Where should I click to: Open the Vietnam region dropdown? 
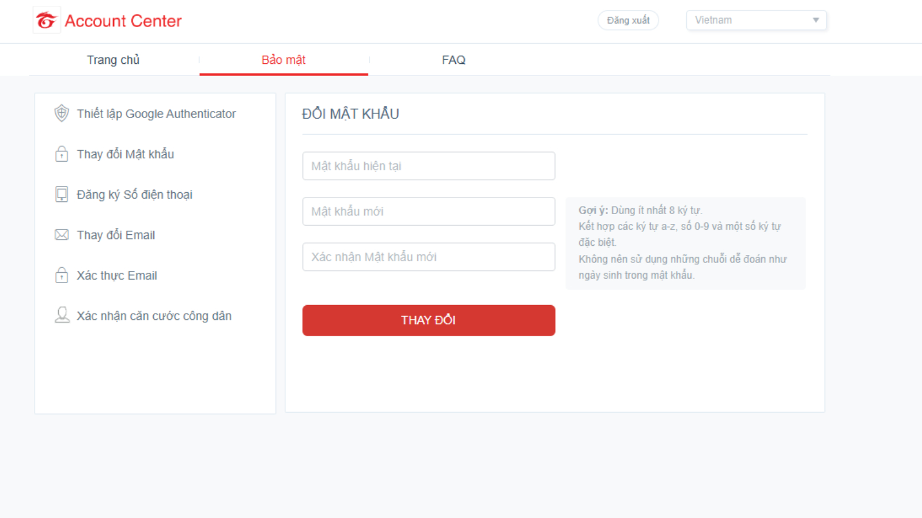pos(749,20)
